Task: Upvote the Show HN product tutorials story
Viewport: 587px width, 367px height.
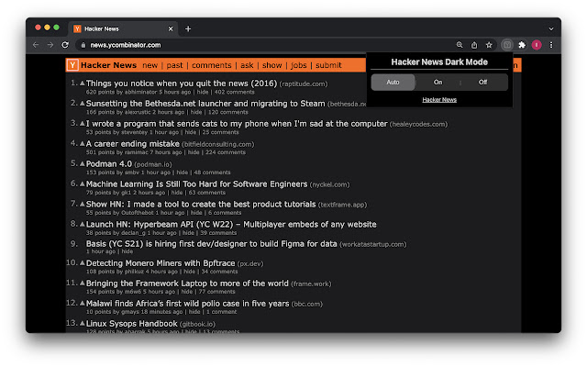Action: pyautogui.click(x=82, y=204)
